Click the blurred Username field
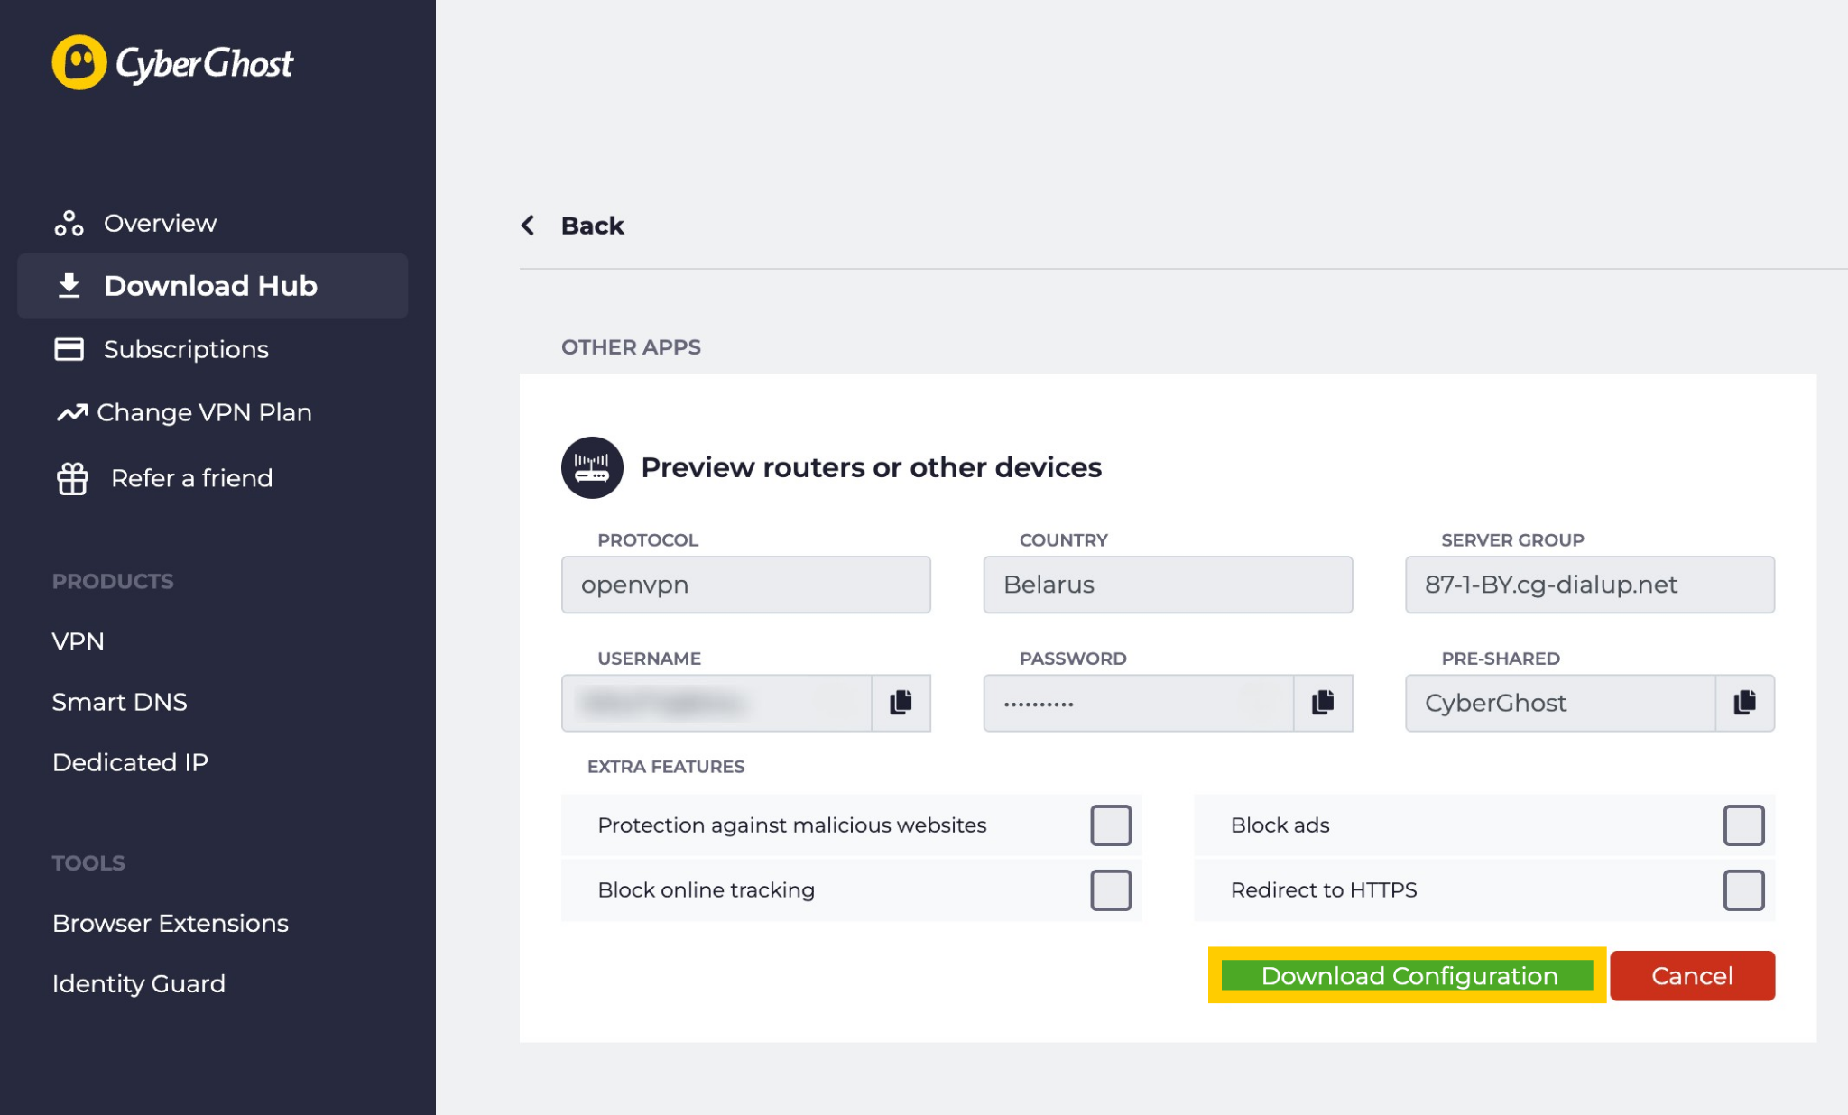Screen dimensions: 1848x1115 click(716, 703)
